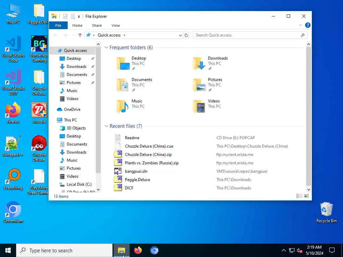Open the notification center icon

[x=332, y=250]
